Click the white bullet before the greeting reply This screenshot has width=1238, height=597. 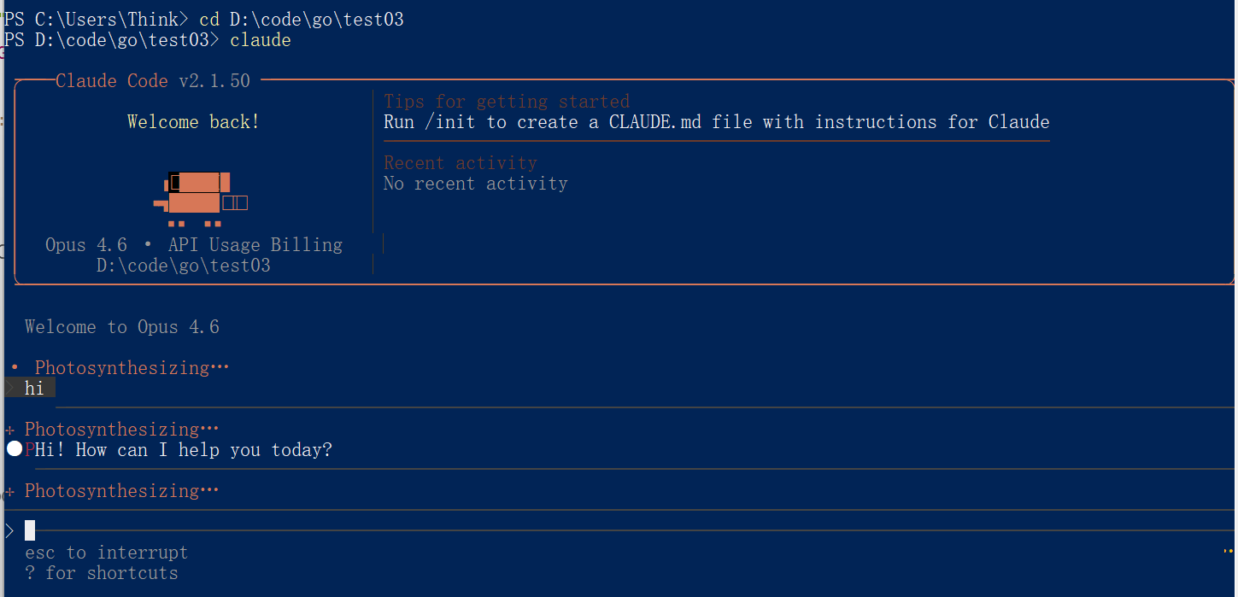15,449
